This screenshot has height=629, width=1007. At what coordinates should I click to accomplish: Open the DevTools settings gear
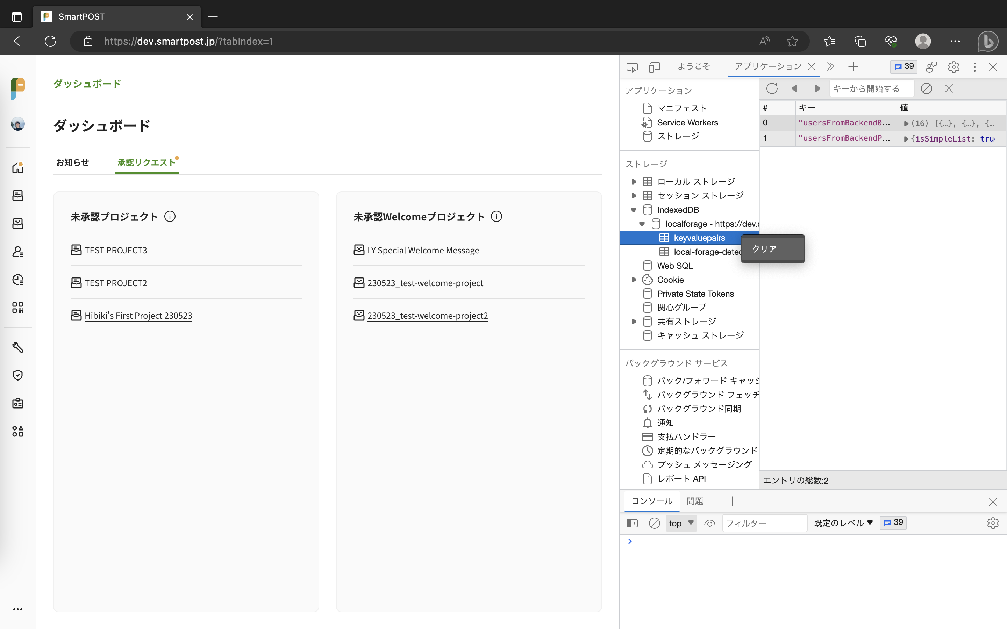point(953,66)
